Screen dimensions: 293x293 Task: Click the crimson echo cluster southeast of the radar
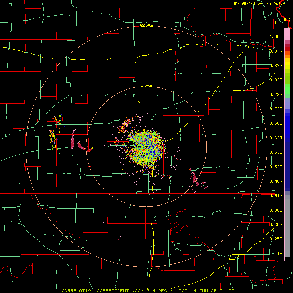click(194, 178)
